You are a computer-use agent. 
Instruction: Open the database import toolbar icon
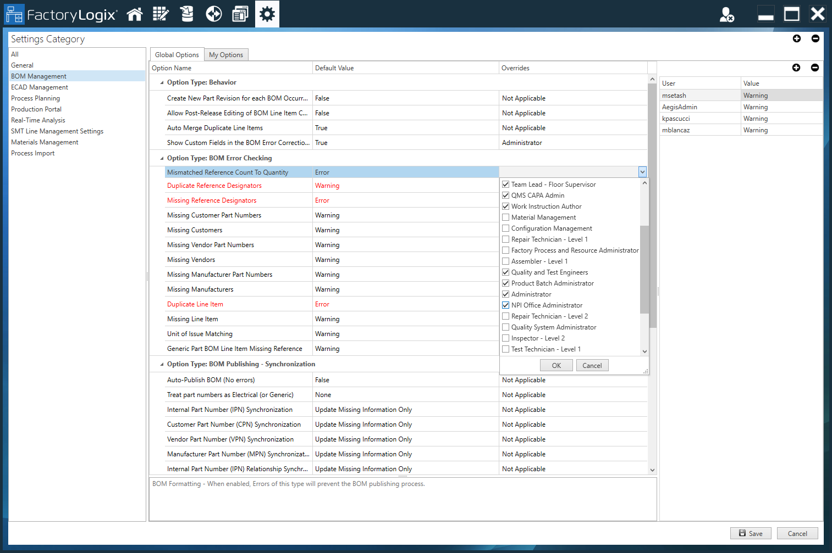click(187, 14)
